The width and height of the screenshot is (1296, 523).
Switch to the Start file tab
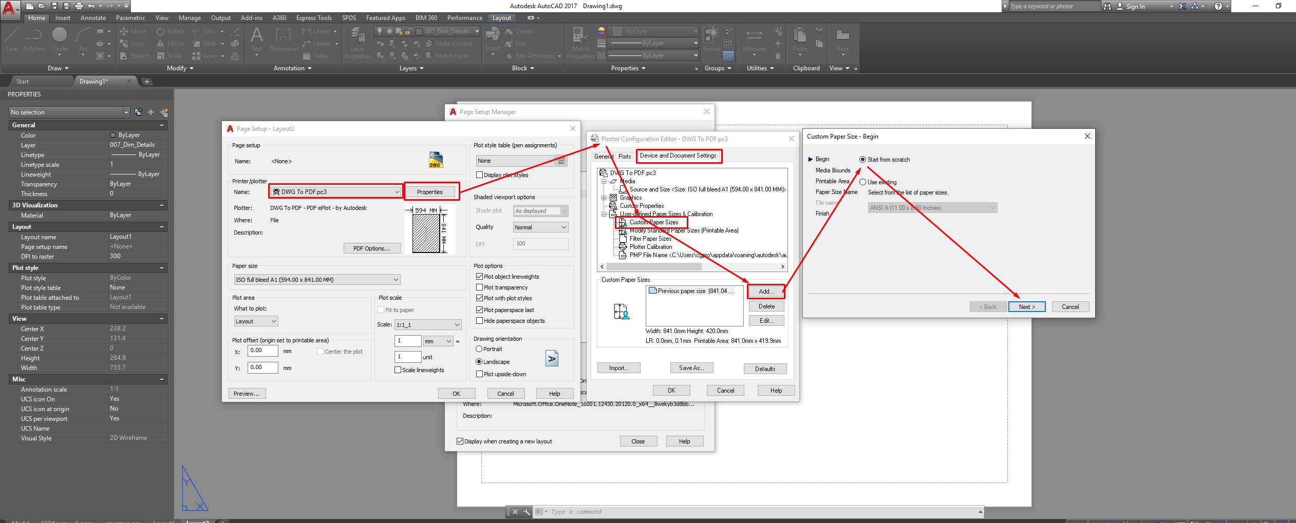pos(23,82)
